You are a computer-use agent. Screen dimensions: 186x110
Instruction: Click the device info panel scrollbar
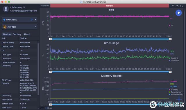click(38, 69)
